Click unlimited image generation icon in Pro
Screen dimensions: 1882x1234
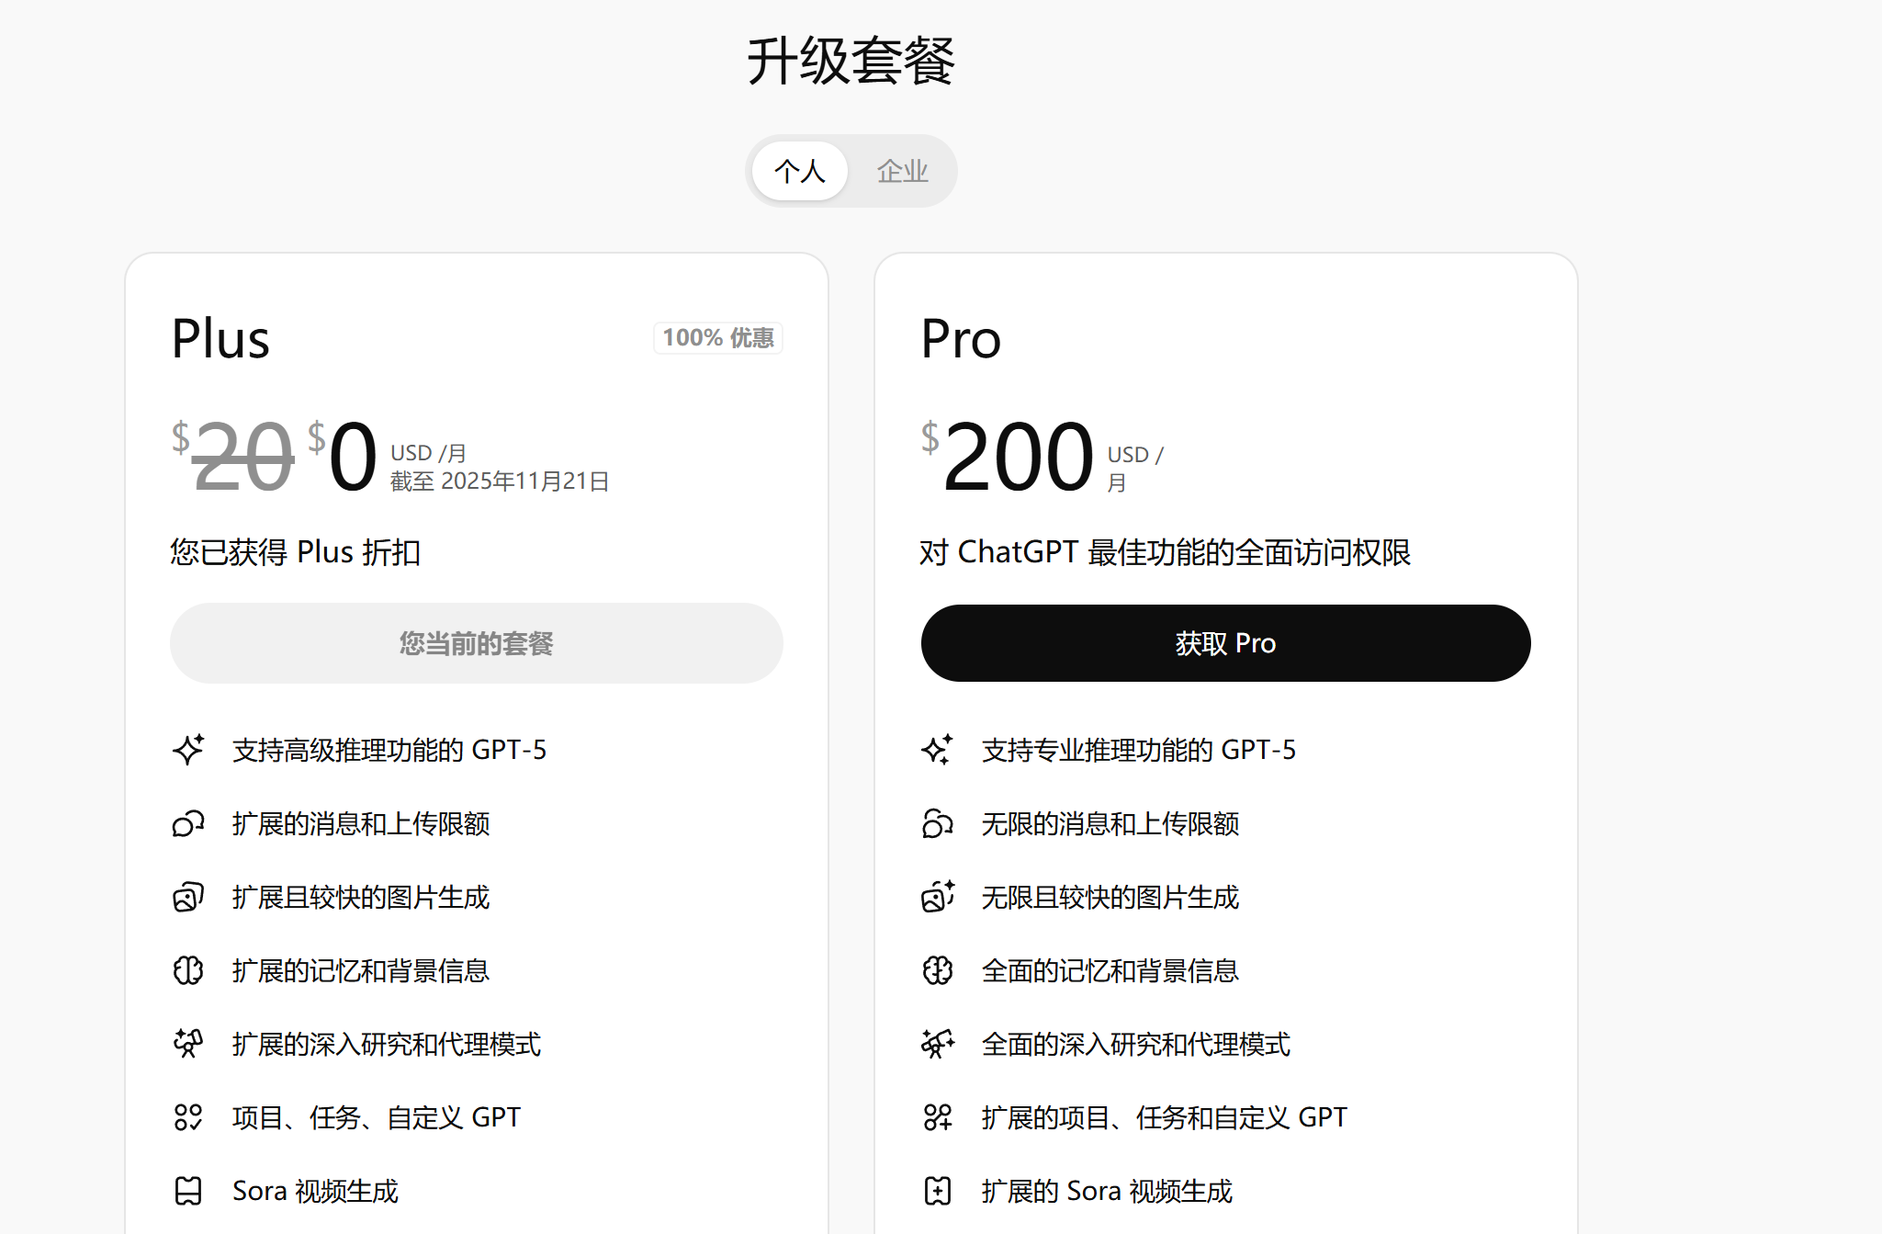938,897
